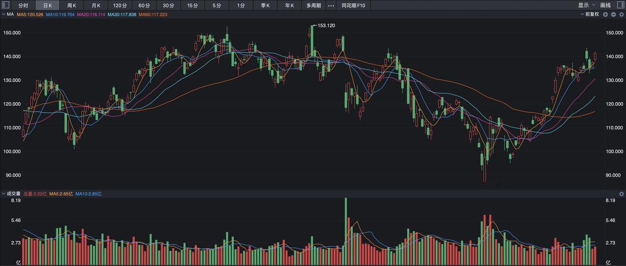Click the 总量:2.22亿 volume value

pyautogui.click(x=35, y=194)
